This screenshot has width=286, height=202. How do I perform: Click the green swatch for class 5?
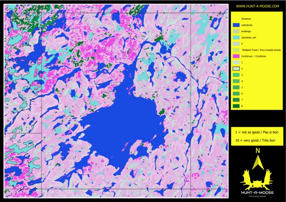point(236,87)
